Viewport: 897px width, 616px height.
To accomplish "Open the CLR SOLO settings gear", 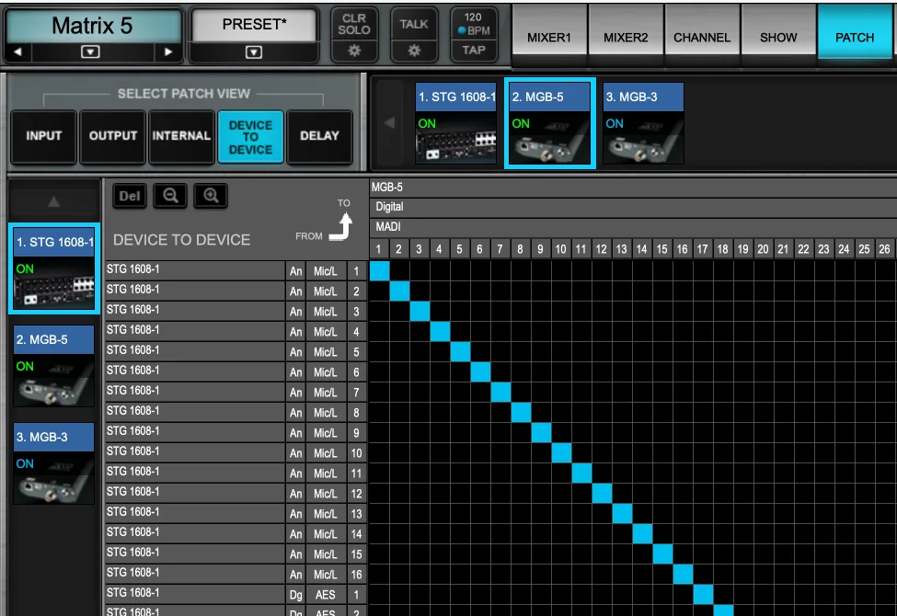I will tap(354, 51).
